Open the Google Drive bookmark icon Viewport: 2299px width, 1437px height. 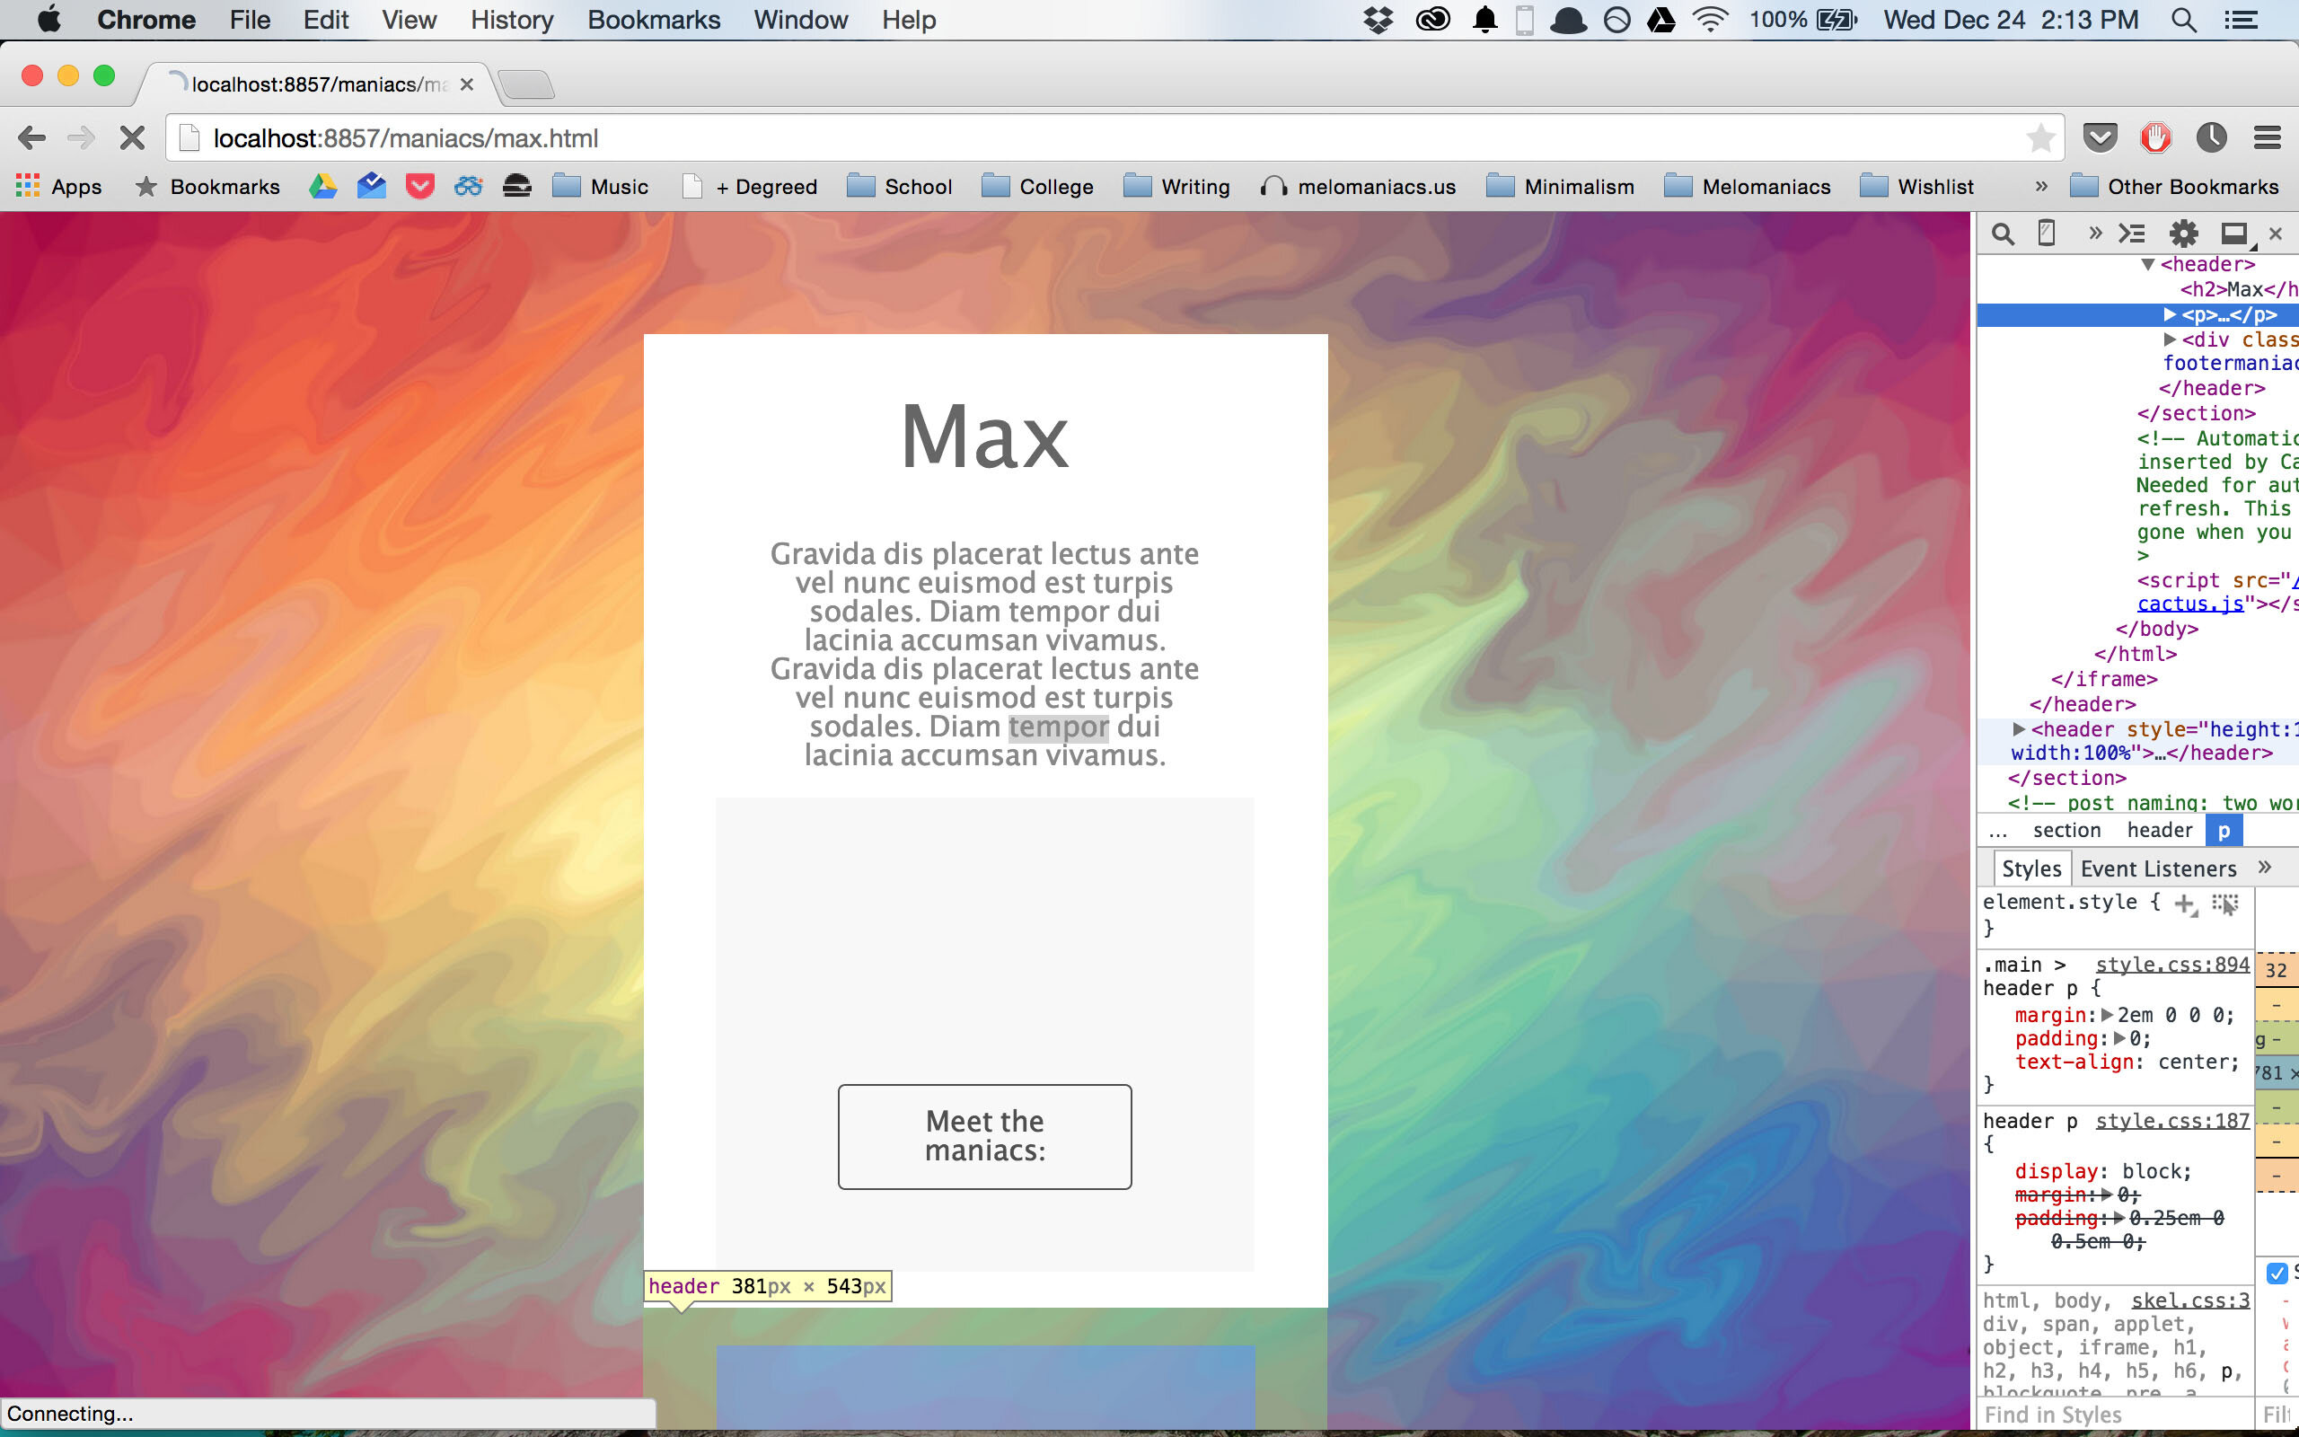click(x=323, y=186)
